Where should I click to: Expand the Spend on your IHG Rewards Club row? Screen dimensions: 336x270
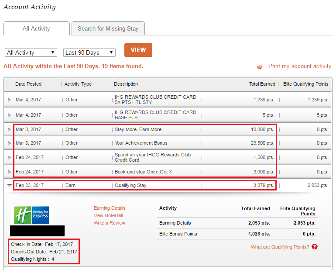click(x=10, y=158)
